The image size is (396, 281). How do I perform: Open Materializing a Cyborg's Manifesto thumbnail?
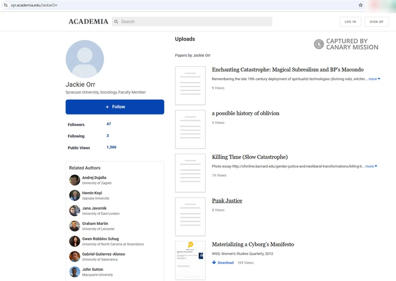tap(190, 260)
